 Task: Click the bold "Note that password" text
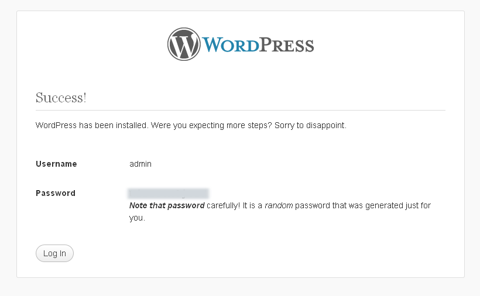pyautogui.click(x=167, y=205)
